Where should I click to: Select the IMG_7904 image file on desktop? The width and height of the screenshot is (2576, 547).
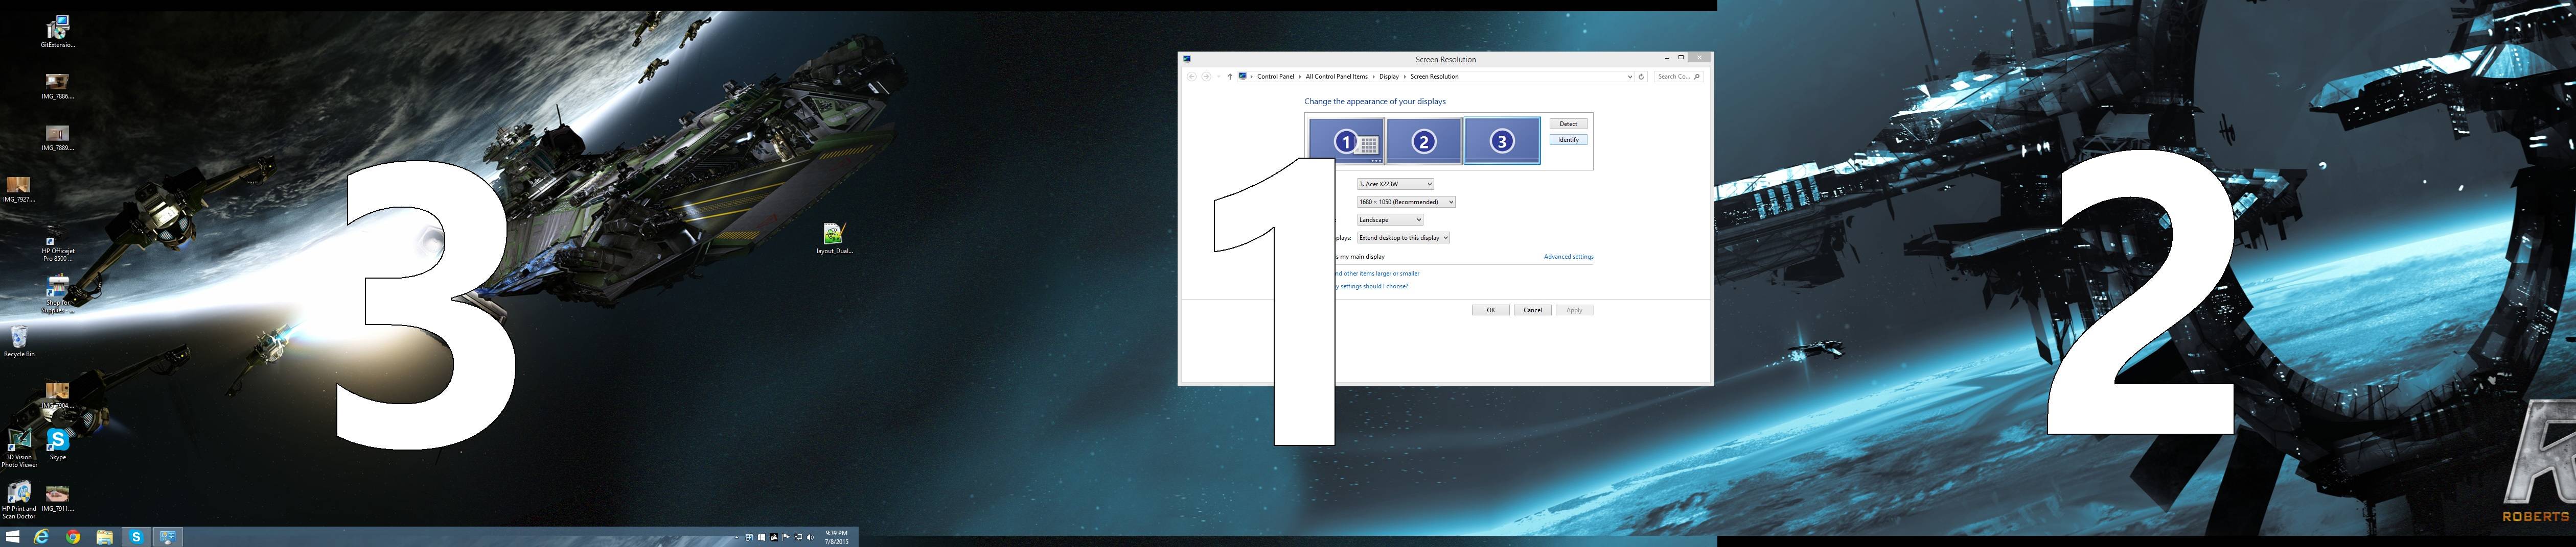(x=58, y=395)
